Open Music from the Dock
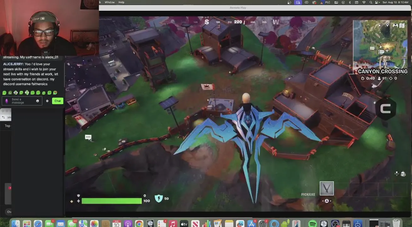This screenshot has height=227, width=412. 173,224
